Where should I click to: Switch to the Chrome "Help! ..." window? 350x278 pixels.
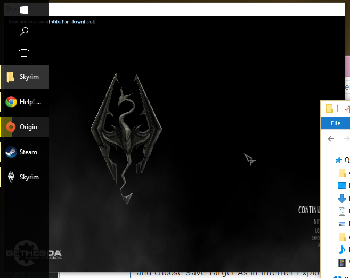click(x=25, y=102)
